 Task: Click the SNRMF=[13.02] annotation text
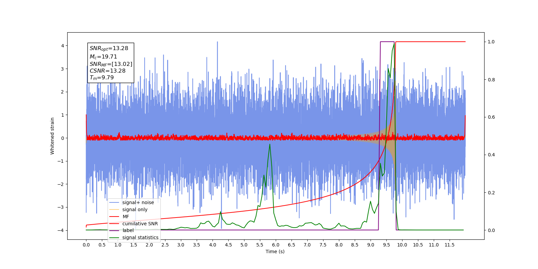tap(111, 64)
